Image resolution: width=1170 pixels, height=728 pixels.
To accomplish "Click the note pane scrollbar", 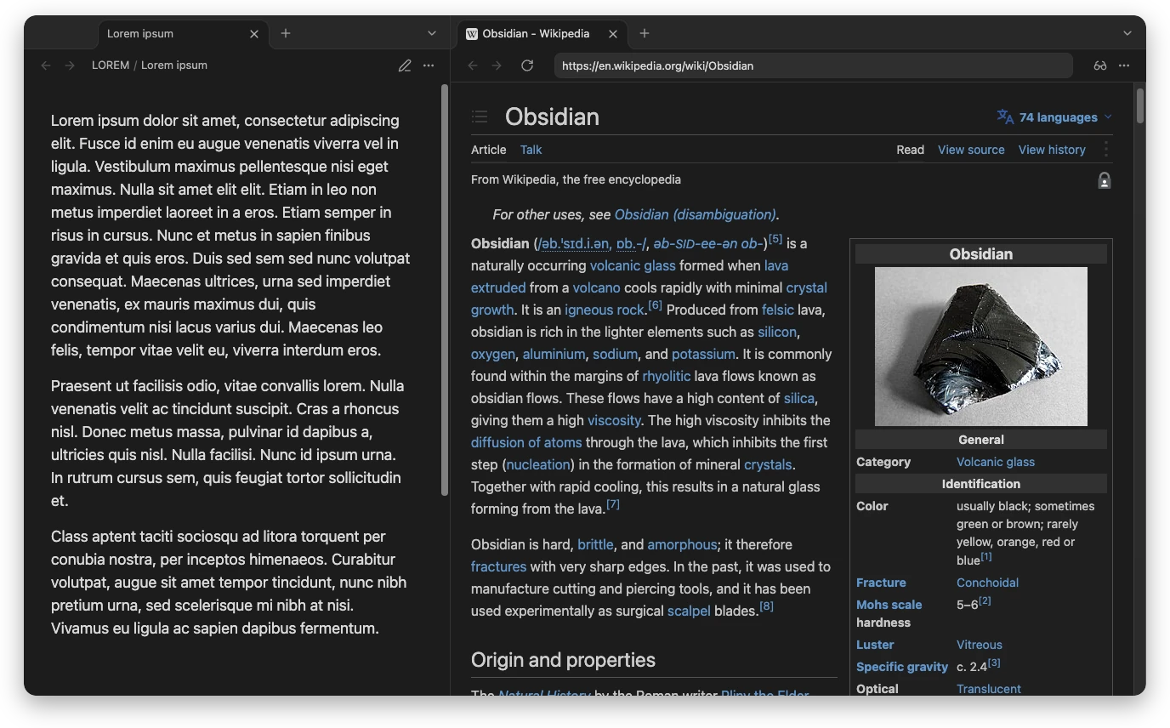I will [444, 289].
